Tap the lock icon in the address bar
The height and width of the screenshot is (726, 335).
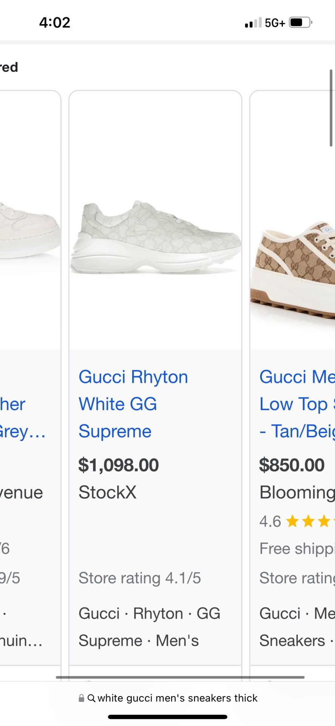tap(81, 698)
